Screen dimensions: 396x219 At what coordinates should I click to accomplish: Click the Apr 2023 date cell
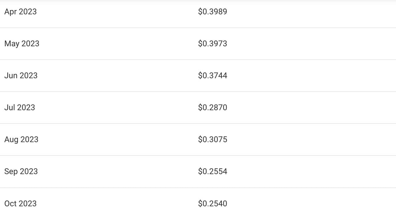(20, 12)
